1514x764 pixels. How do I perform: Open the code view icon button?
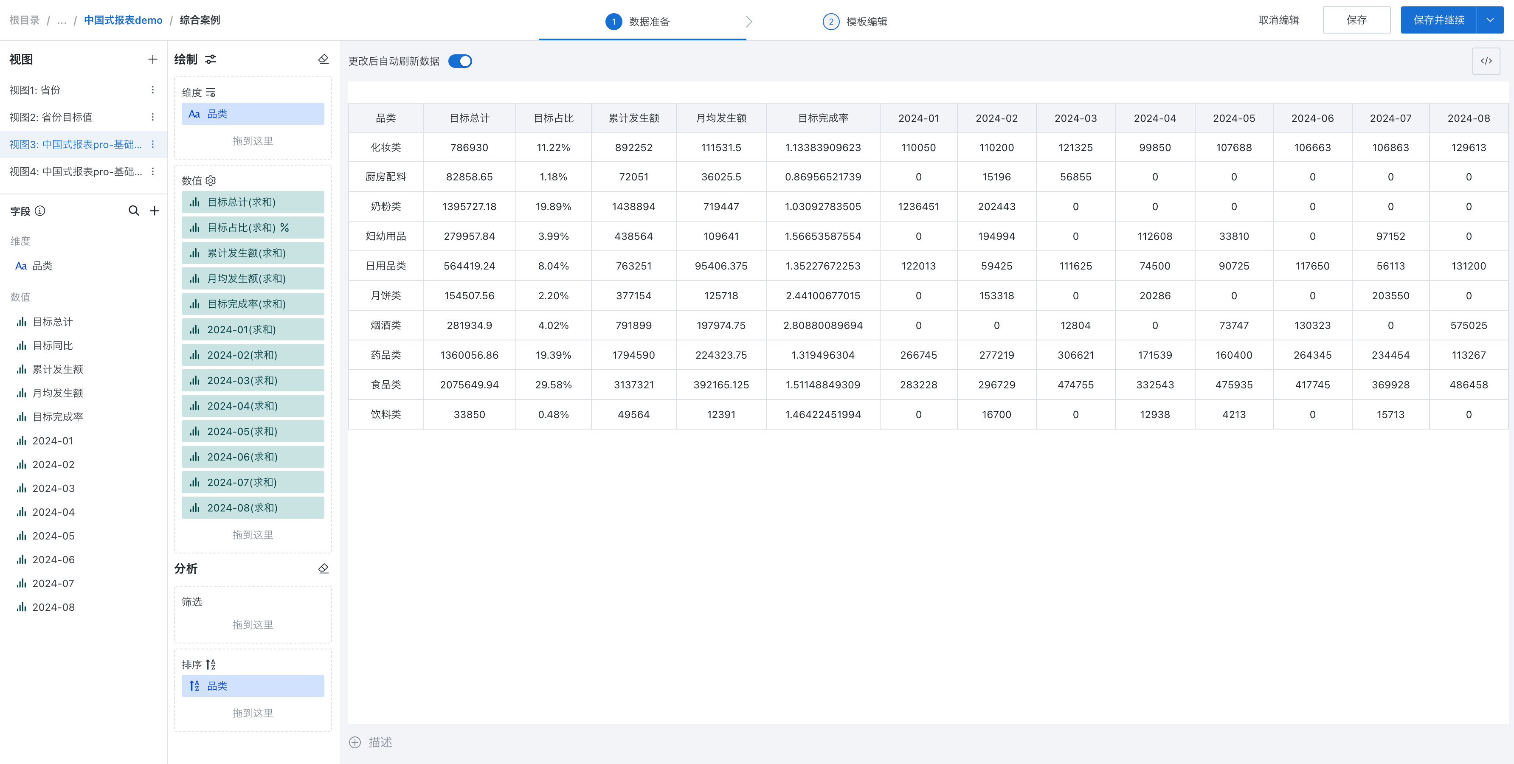pyautogui.click(x=1486, y=61)
